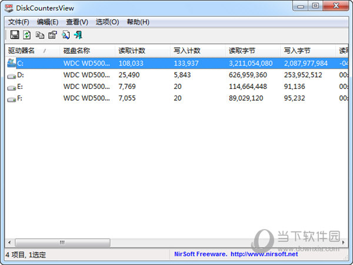Click the scrollbar right arrow
This screenshot has width=353, height=265.
344,243
